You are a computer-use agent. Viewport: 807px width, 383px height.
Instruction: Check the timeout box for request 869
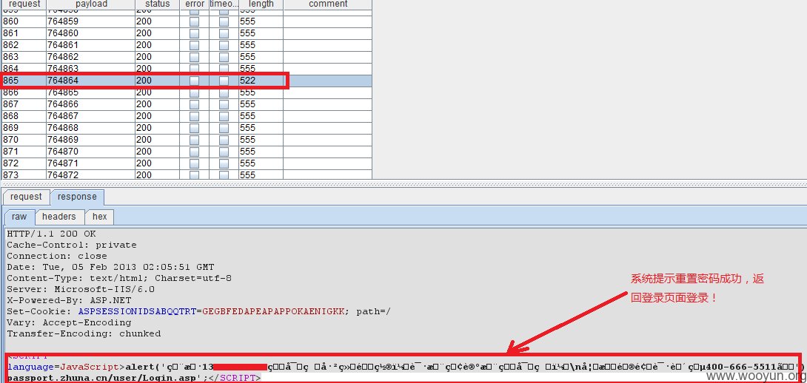coord(224,128)
